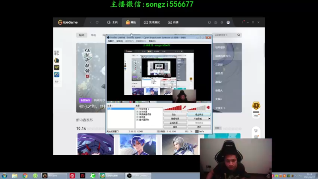Open the WeGame 直播 live tab
Screen dimensions: 318x179
pyautogui.click(x=173, y=22)
